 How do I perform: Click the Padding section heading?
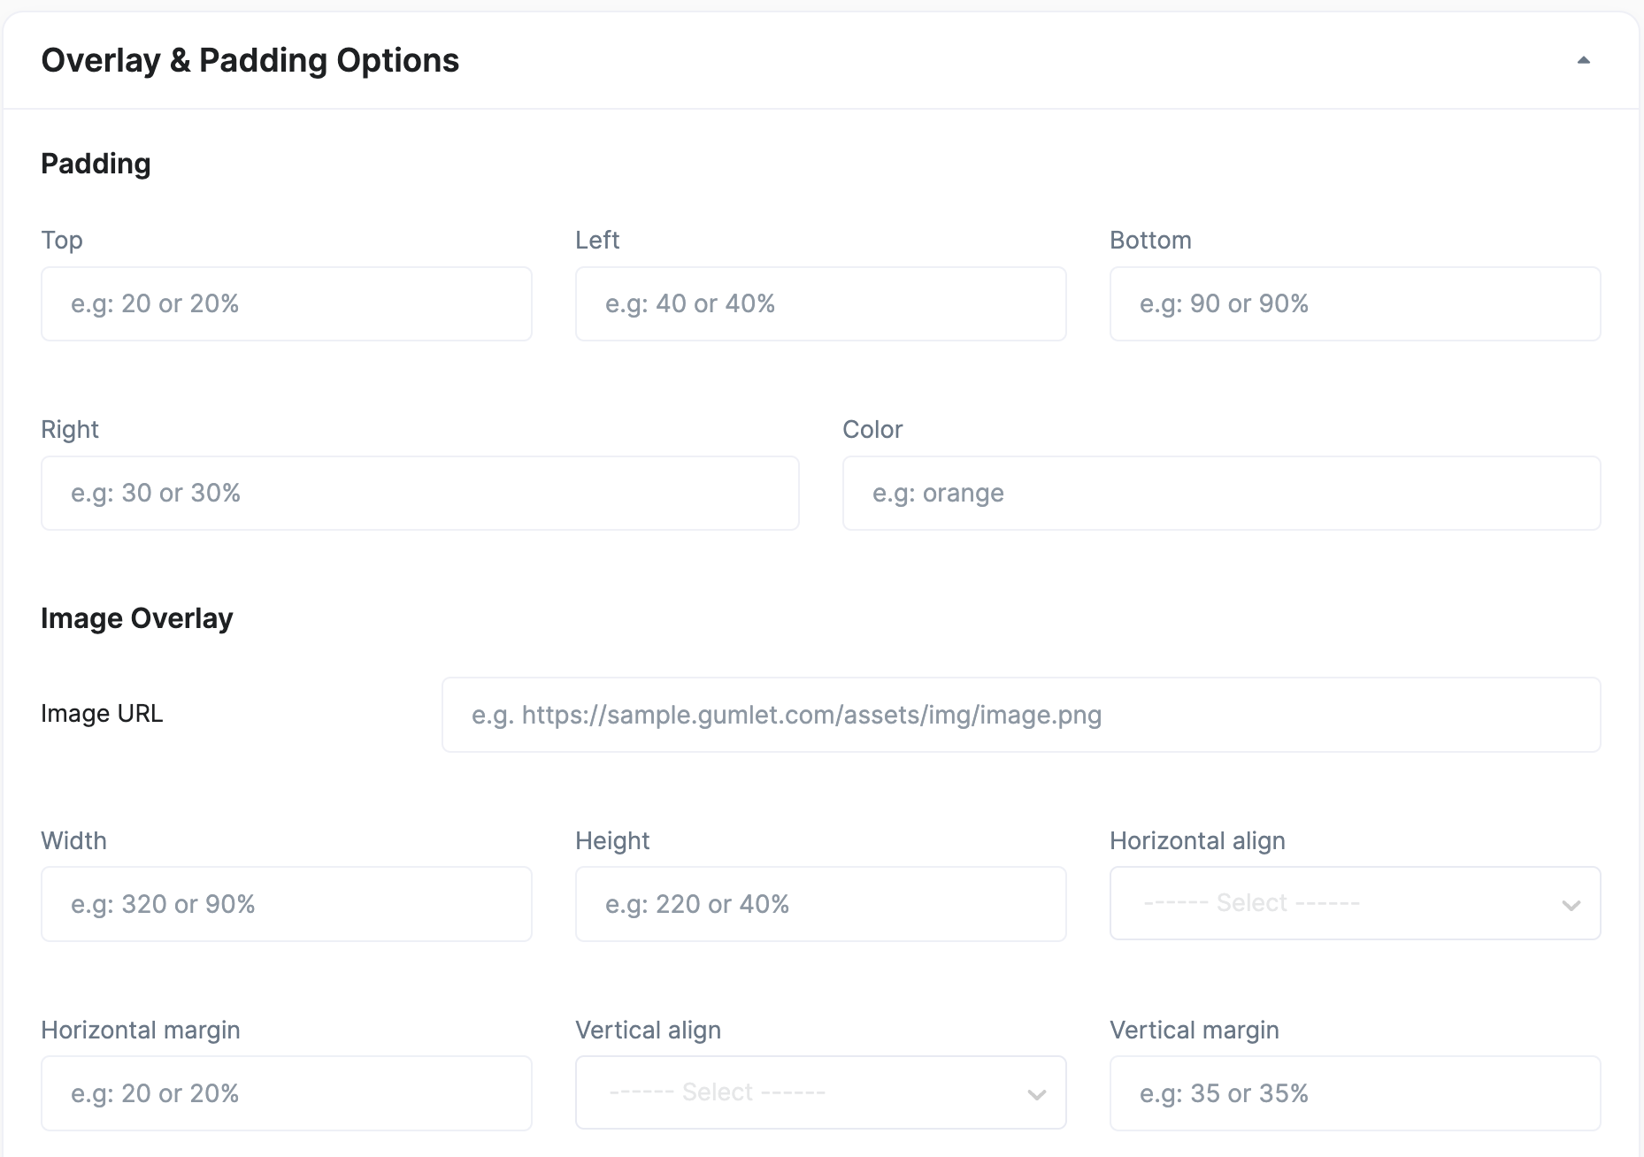pos(96,164)
